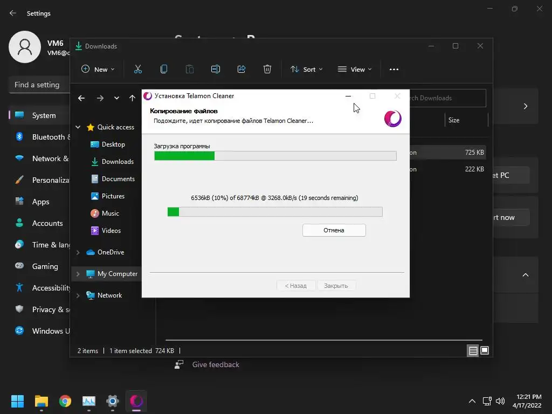Open the View dropdown menu
552x414 pixels.
pyautogui.click(x=355, y=70)
